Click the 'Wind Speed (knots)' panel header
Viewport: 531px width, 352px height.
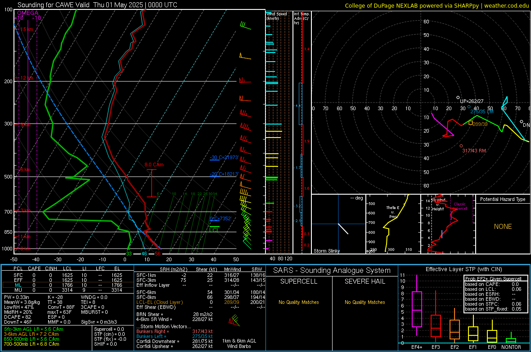tap(276, 16)
